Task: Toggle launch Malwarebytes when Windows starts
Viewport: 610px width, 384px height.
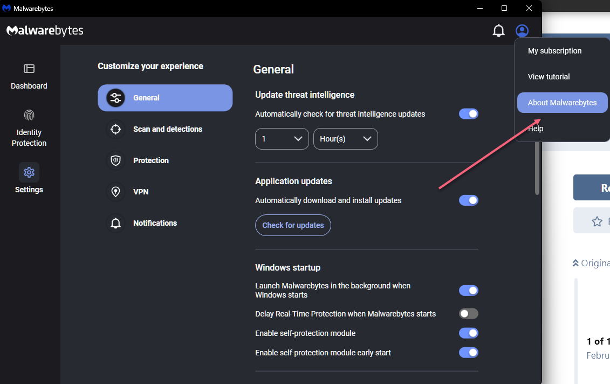Action: (468, 291)
